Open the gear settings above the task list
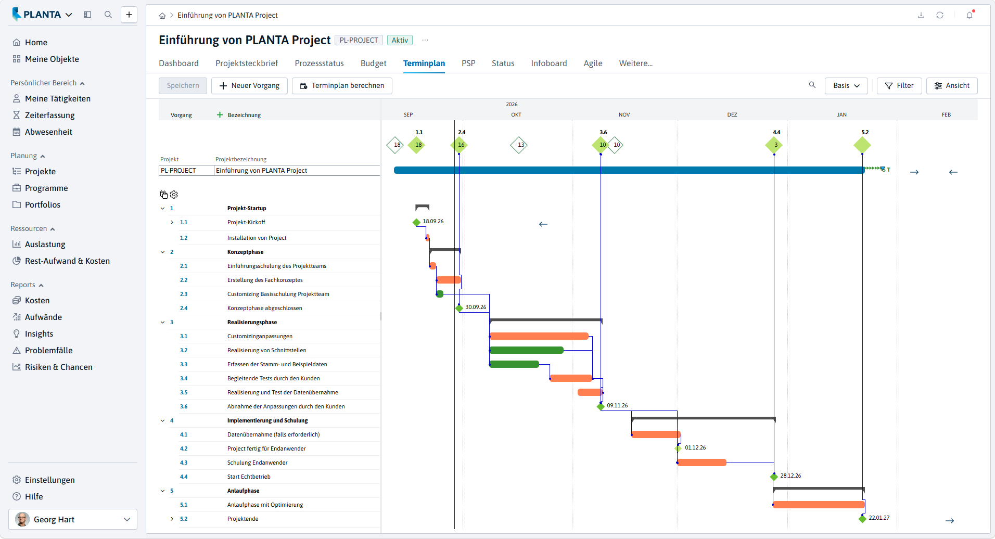995x539 pixels. (x=174, y=195)
